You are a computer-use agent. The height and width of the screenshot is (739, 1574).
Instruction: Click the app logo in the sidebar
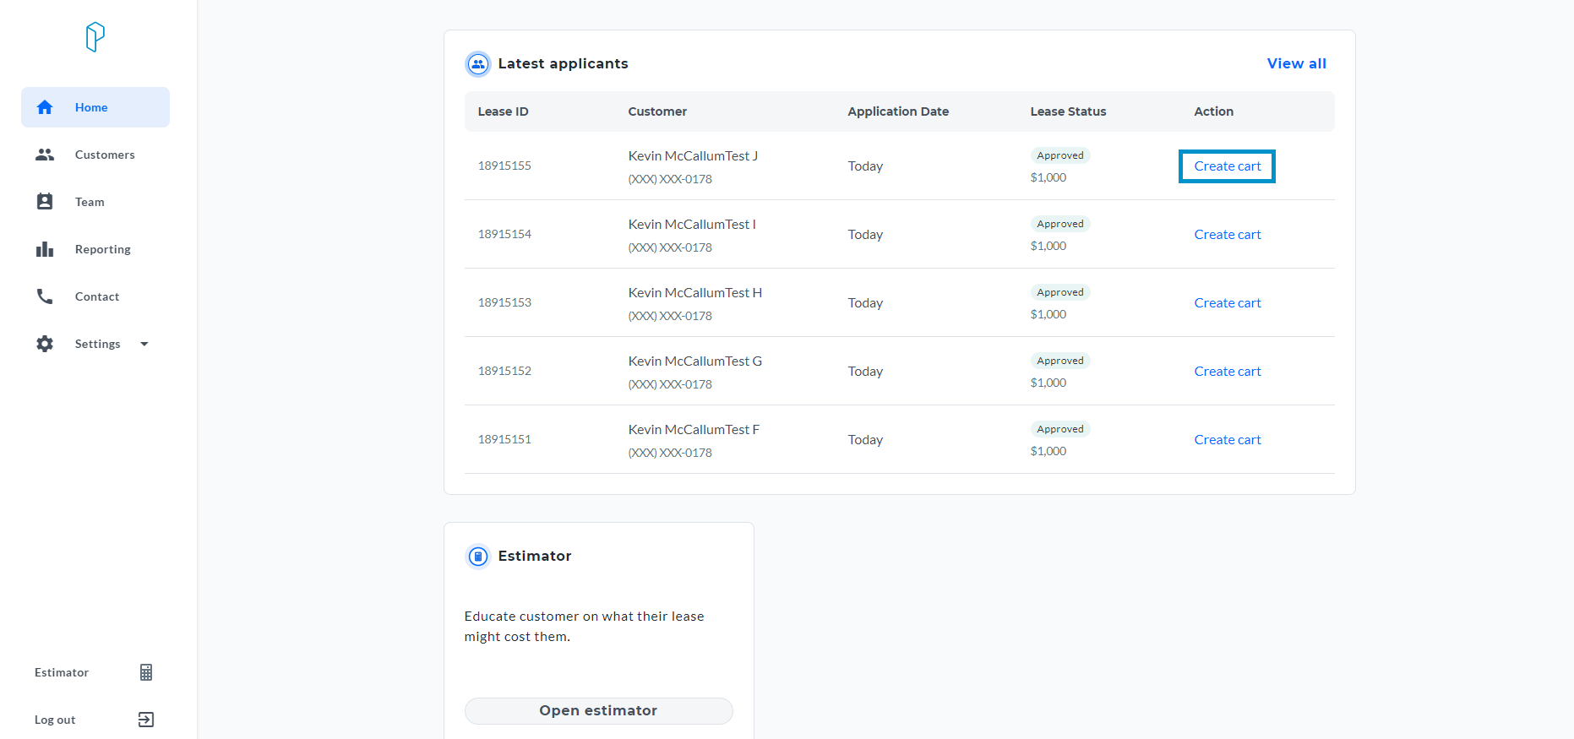tap(95, 37)
